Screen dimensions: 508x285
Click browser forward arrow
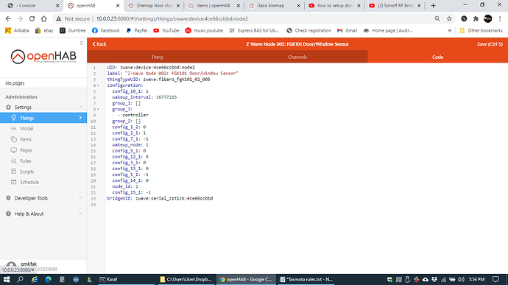(20, 19)
